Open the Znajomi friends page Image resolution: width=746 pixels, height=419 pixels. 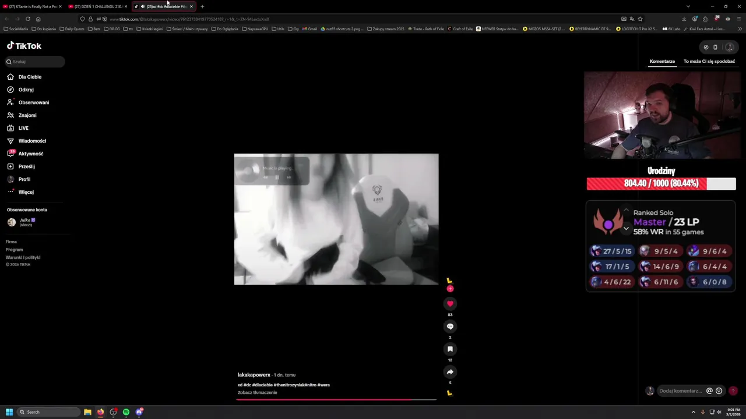(22, 115)
